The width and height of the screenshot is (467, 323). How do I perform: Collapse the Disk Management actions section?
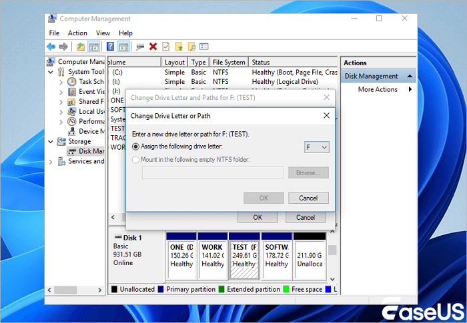(410, 76)
